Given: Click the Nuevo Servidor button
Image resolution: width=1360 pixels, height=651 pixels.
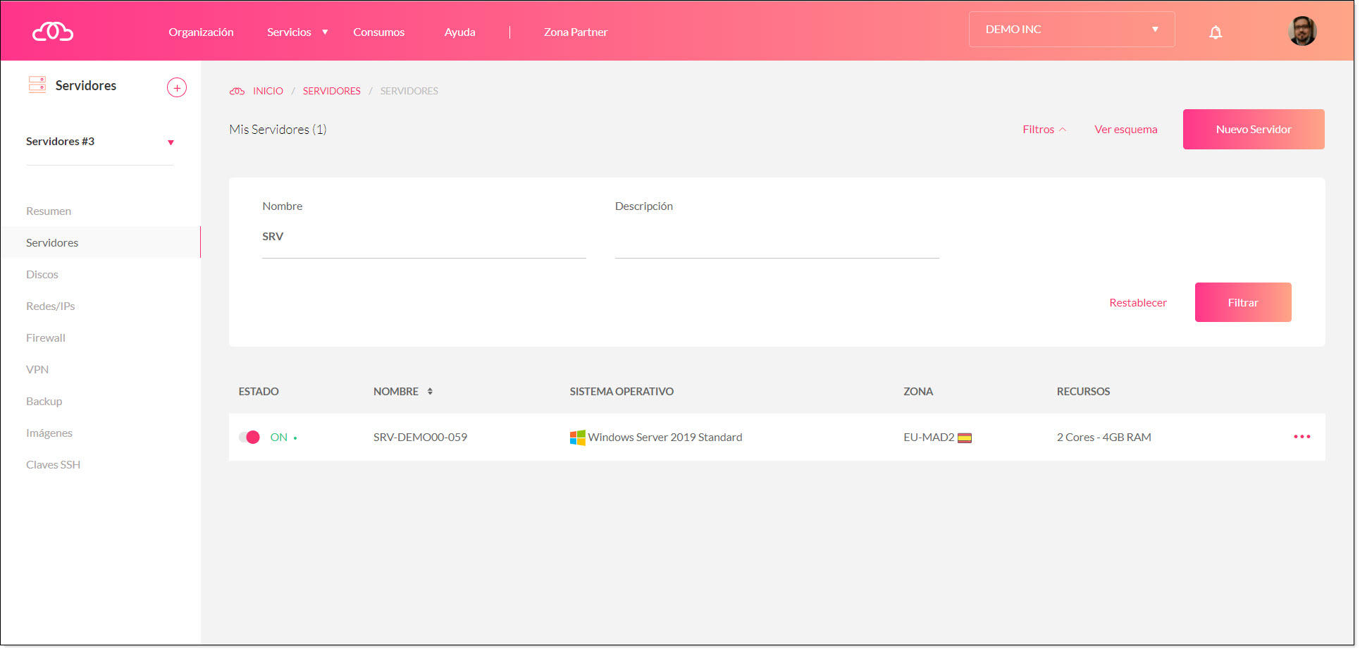Looking at the screenshot, I should click(x=1254, y=129).
